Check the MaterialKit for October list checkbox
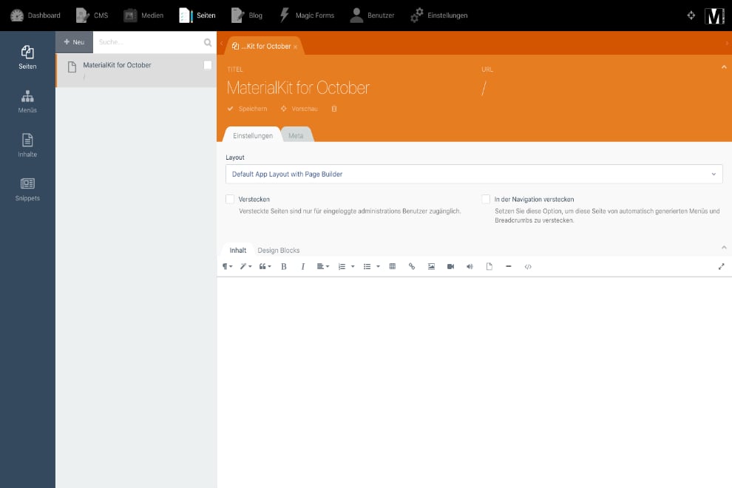 (x=208, y=65)
